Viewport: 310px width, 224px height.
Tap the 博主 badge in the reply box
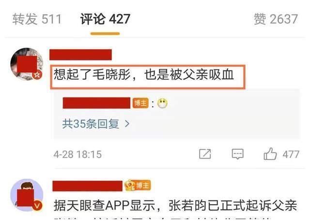[x=140, y=103]
